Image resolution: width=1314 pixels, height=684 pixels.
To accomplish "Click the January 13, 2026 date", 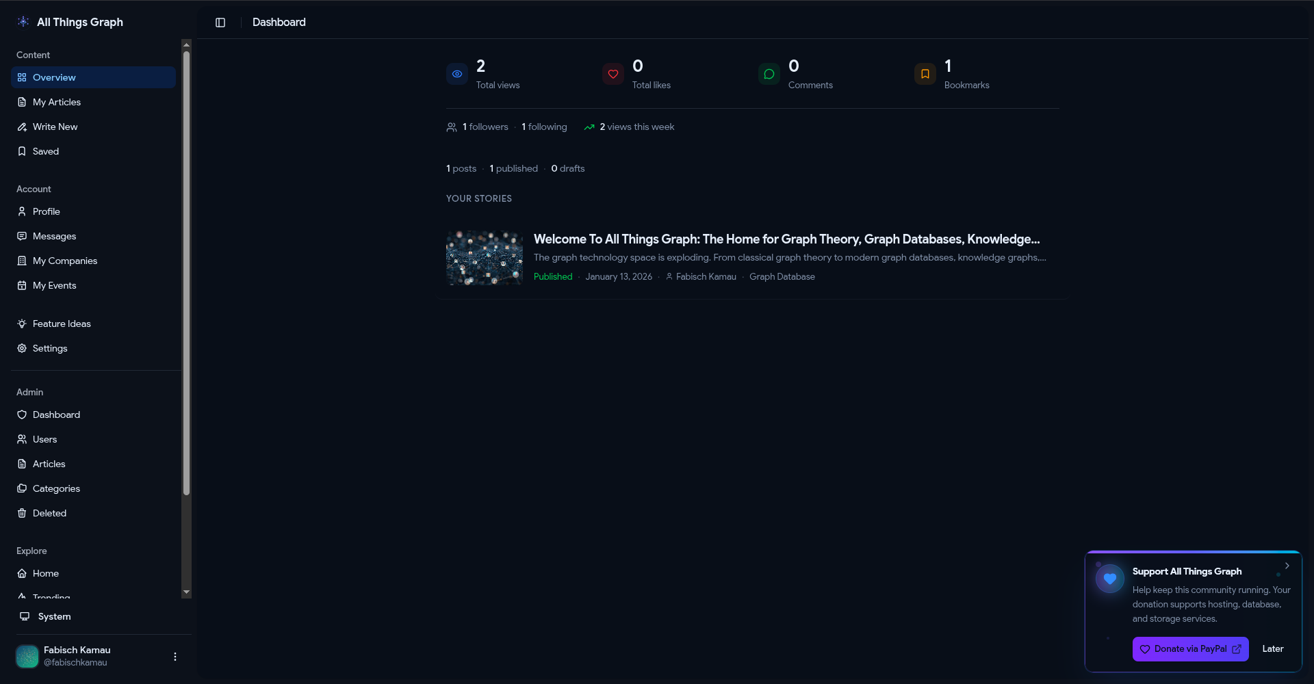I will [619, 276].
